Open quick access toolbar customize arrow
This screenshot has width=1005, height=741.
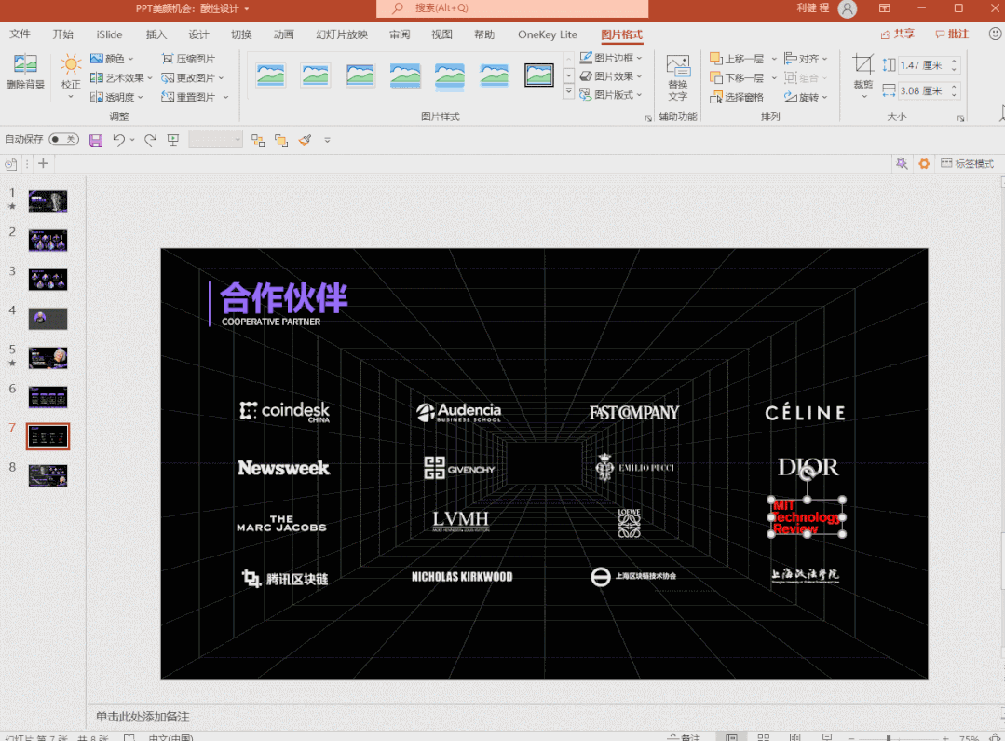[327, 140]
